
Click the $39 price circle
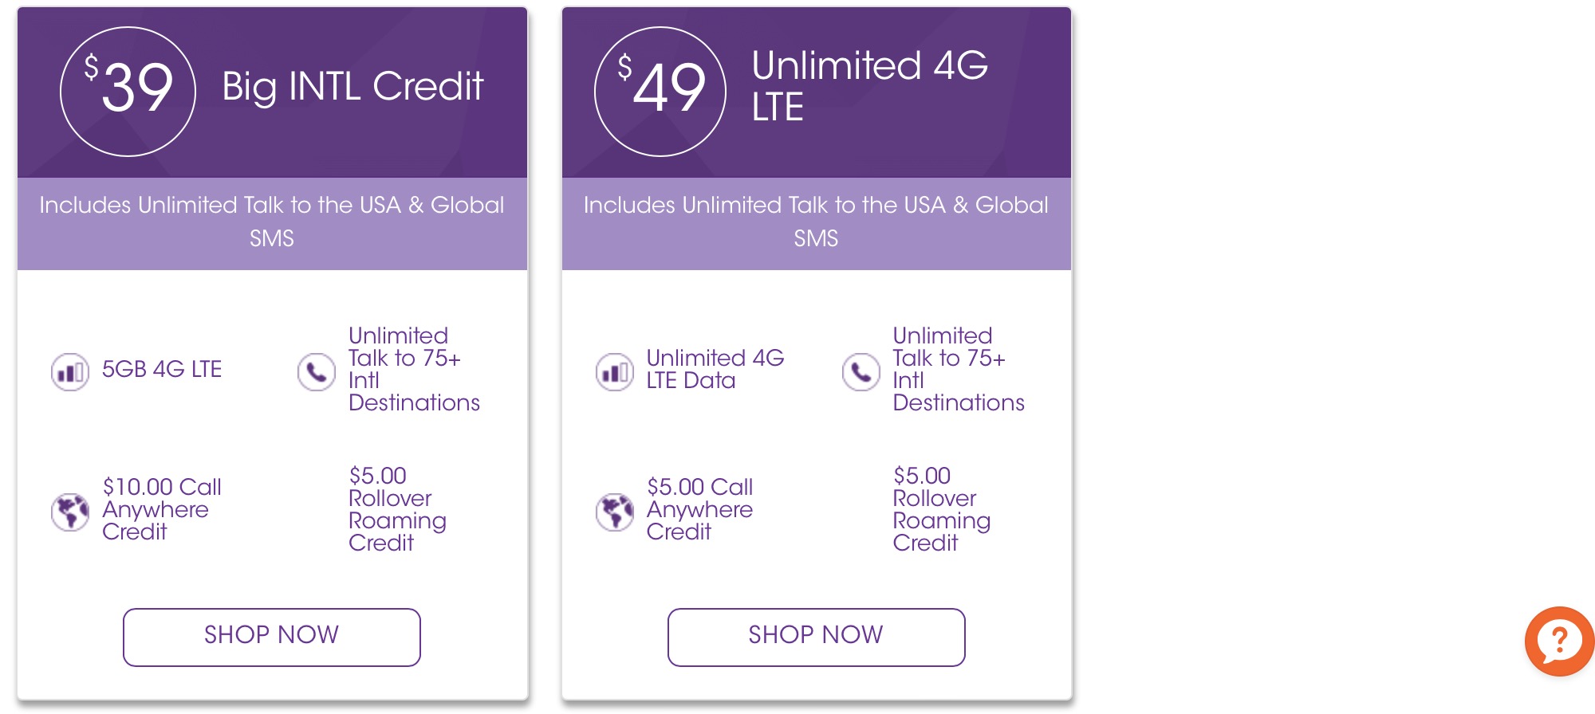128,92
